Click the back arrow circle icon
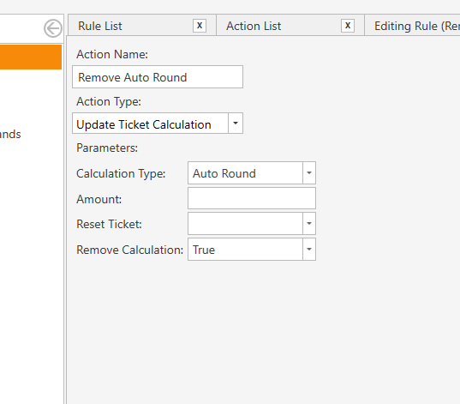The width and height of the screenshot is (460, 404). pyautogui.click(x=53, y=28)
